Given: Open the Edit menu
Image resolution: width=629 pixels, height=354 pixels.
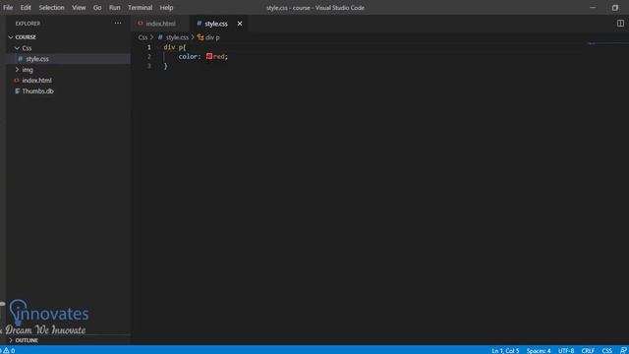Looking at the screenshot, I should click(x=26, y=8).
